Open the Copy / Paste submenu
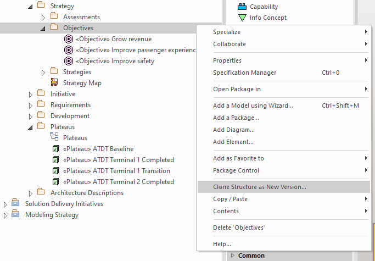This screenshot has width=375, height=261. 230,199
